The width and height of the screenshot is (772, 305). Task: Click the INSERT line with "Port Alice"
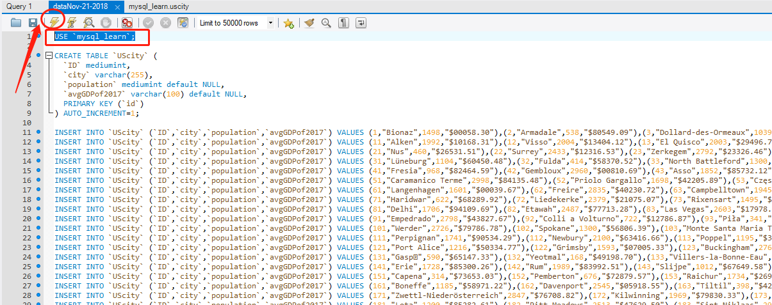click(x=413, y=247)
